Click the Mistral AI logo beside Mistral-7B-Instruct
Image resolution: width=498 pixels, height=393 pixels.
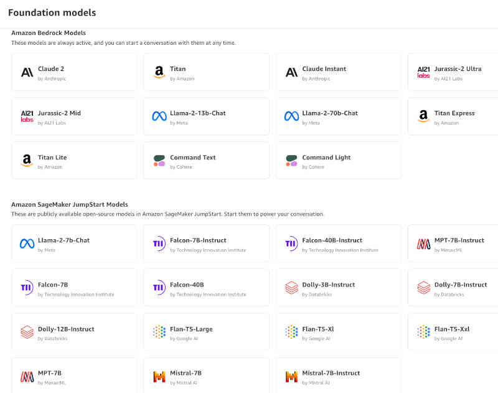(x=291, y=376)
